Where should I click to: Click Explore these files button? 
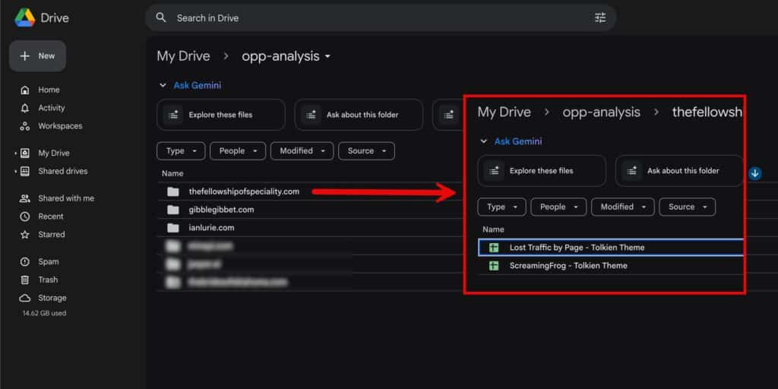click(221, 115)
